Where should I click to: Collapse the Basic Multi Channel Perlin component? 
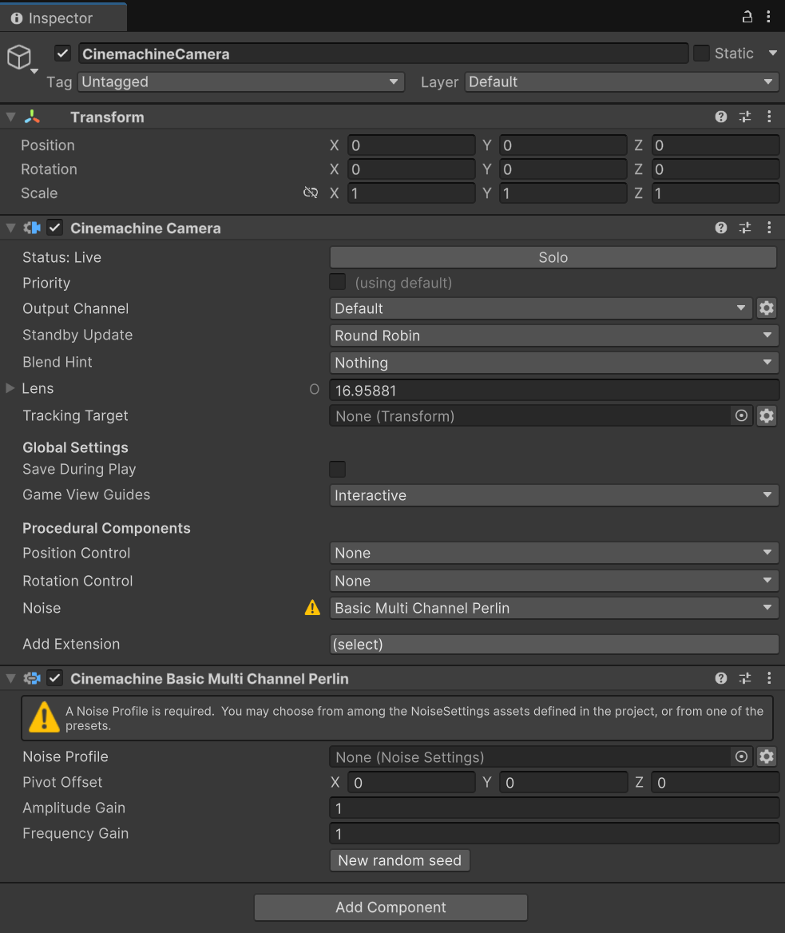click(x=10, y=678)
